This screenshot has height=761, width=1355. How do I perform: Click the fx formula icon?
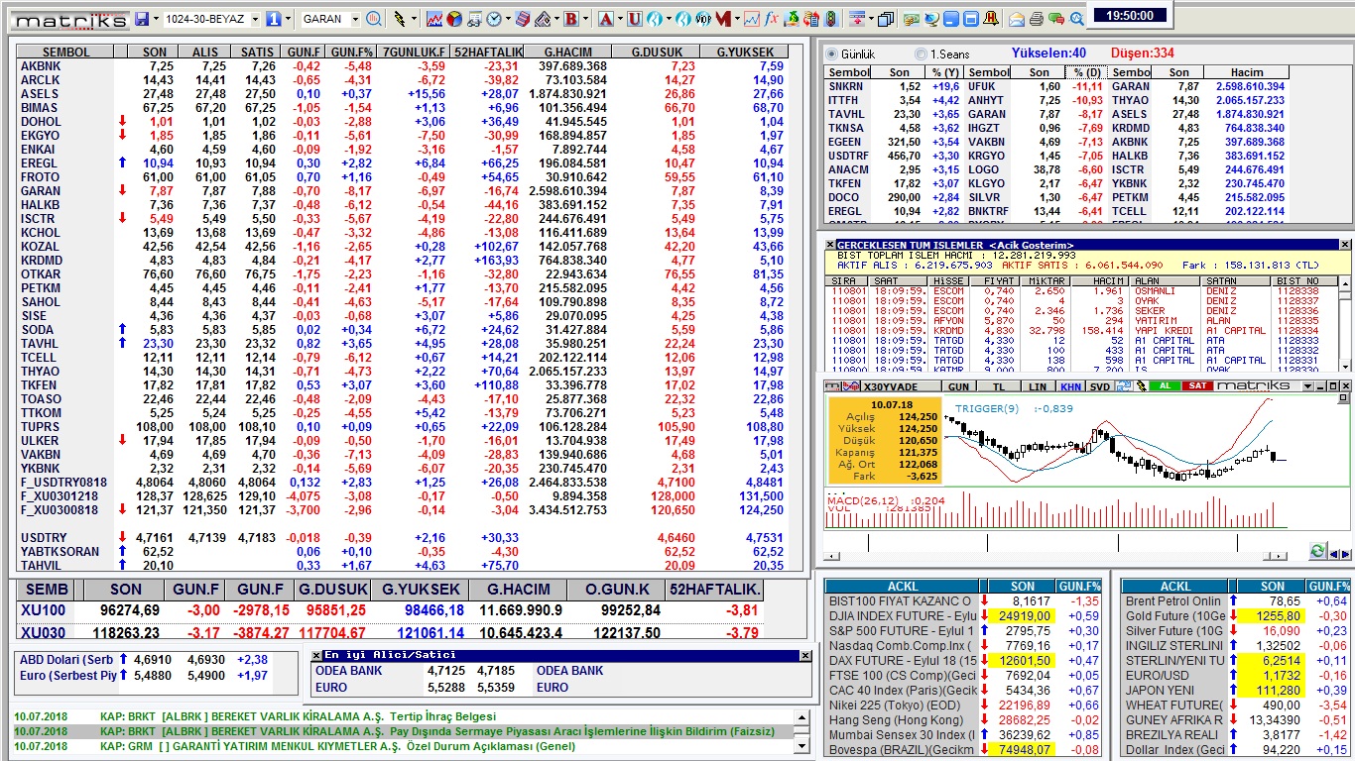(x=771, y=19)
